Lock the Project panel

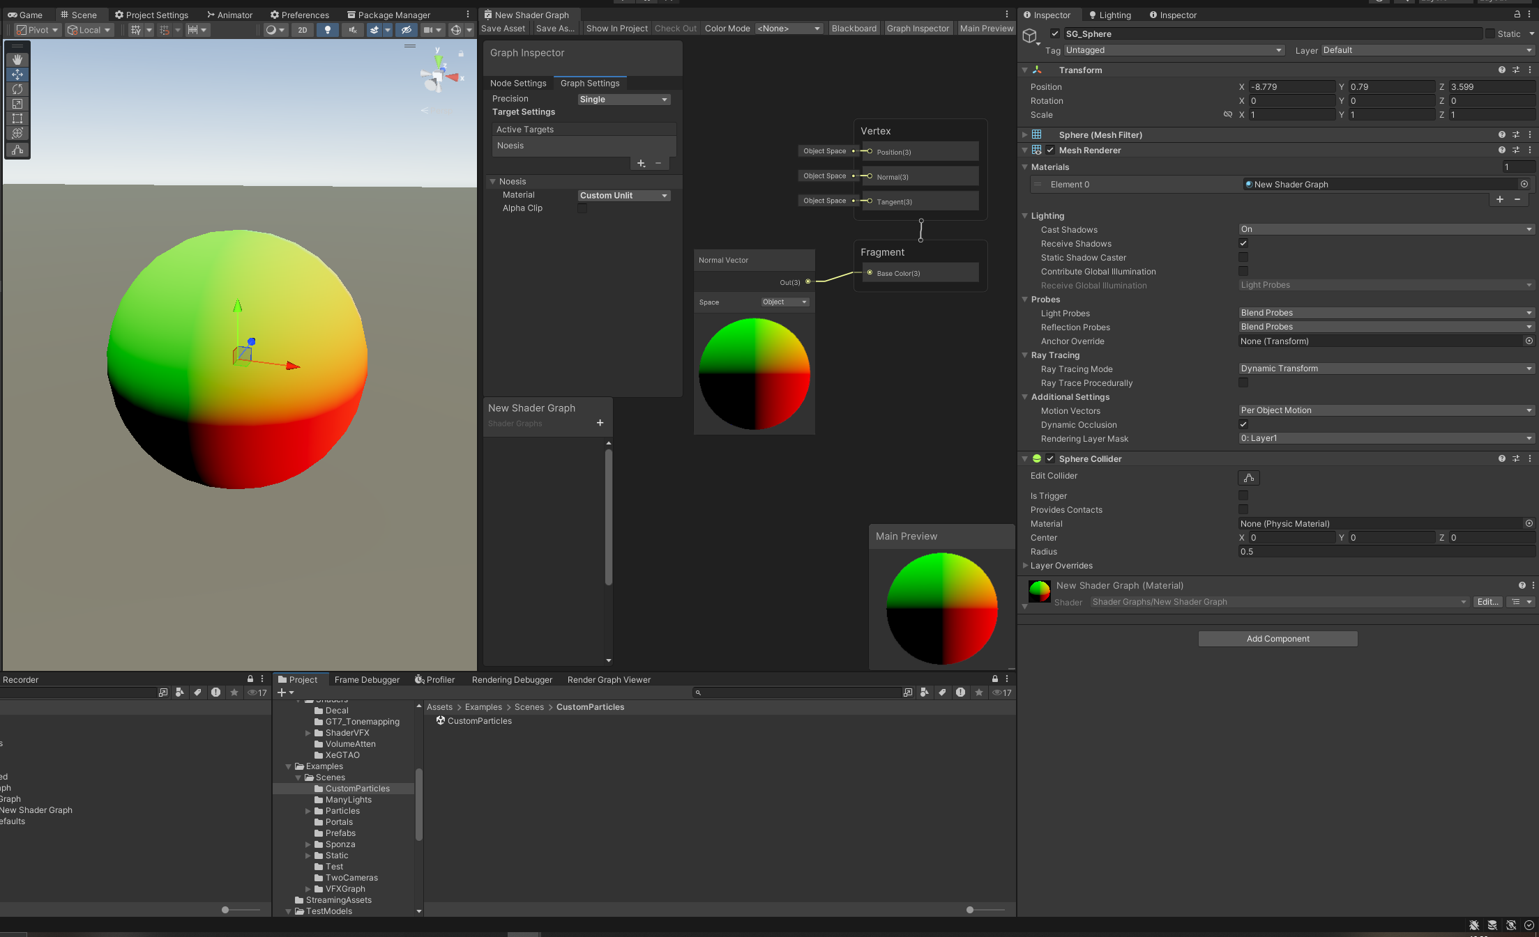tap(995, 679)
